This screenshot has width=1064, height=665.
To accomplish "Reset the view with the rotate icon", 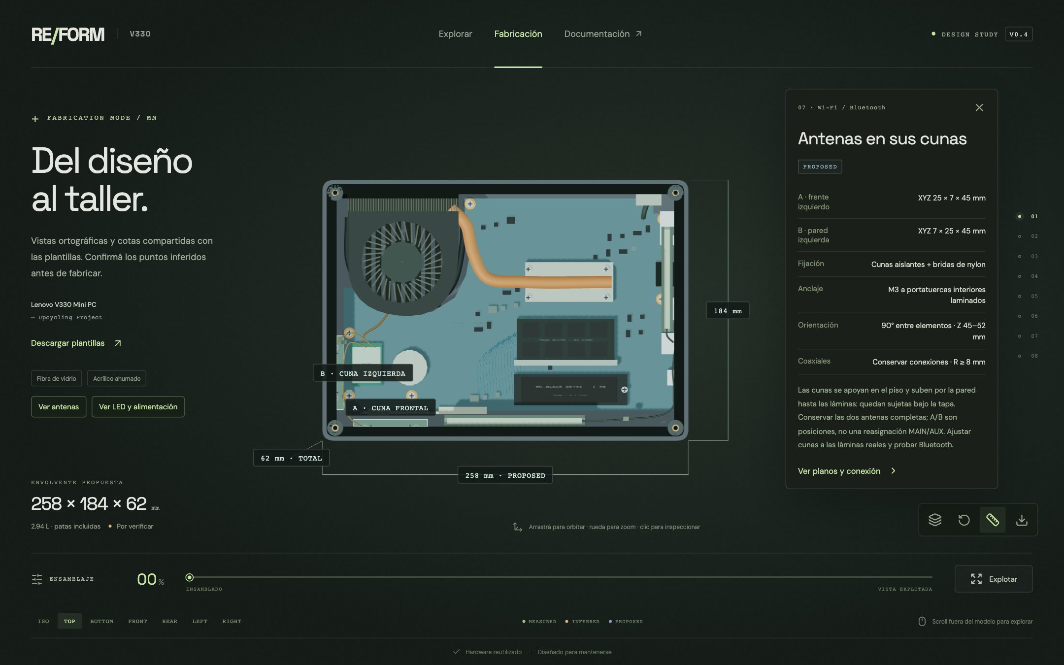I will [964, 520].
